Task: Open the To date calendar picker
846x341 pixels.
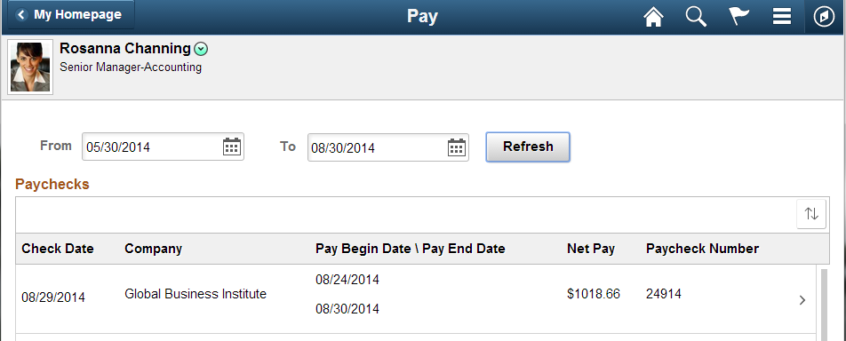Action: click(x=457, y=147)
